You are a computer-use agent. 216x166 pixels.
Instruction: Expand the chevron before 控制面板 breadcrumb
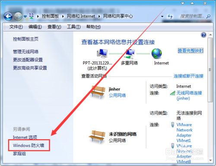(x=38, y=16)
